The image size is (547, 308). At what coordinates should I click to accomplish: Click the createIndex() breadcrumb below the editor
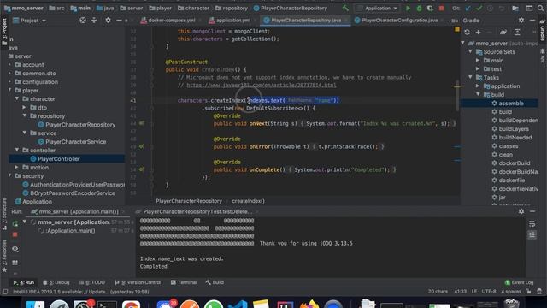pos(248,201)
